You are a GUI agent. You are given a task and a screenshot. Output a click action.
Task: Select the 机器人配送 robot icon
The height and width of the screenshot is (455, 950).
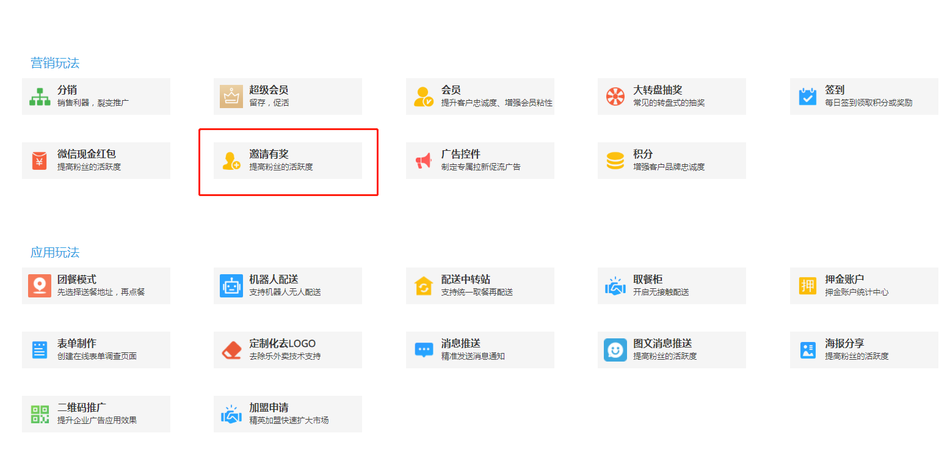(x=231, y=286)
